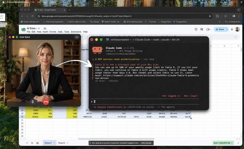Open the Claude bookmarks folder
Screen dimensions: 244x149
point(94,22)
